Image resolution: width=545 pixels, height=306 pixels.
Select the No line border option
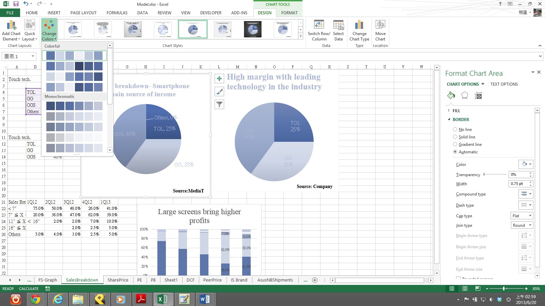coord(455,129)
